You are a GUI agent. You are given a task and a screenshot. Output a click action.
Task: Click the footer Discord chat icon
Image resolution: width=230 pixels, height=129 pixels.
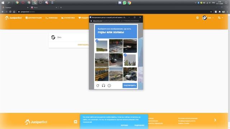coord(75,122)
